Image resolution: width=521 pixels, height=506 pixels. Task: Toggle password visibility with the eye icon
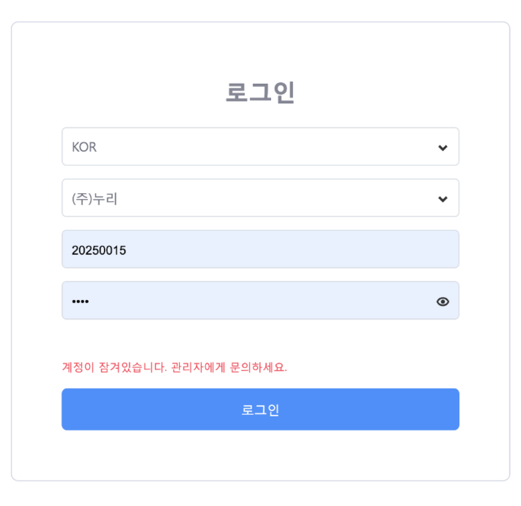pyautogui.click(x=443, y=302)
